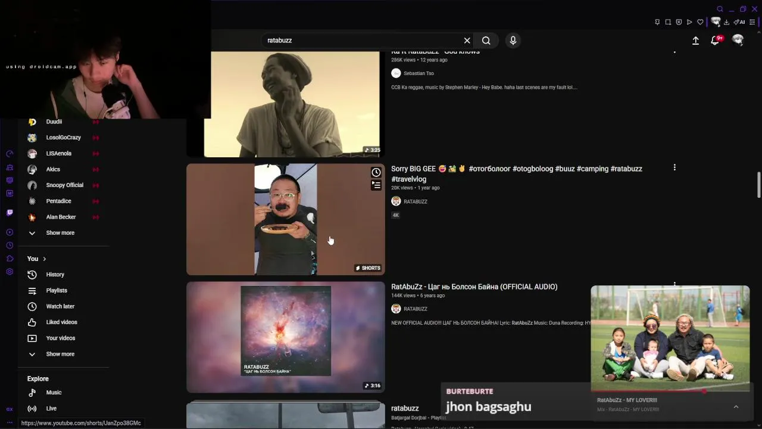Open GX Control speedometer in browser sidebar

10,154
